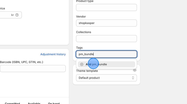187x104 pixels.
Task: Click the Barcode input field
Action: pos(33,69)
